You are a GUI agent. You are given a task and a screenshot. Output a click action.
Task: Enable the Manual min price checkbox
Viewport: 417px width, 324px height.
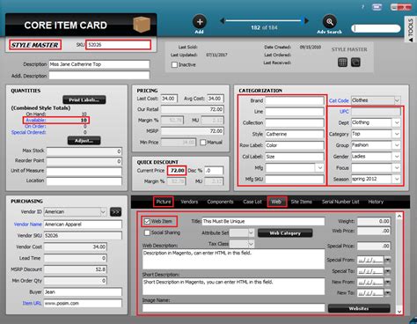click(203, 143)
